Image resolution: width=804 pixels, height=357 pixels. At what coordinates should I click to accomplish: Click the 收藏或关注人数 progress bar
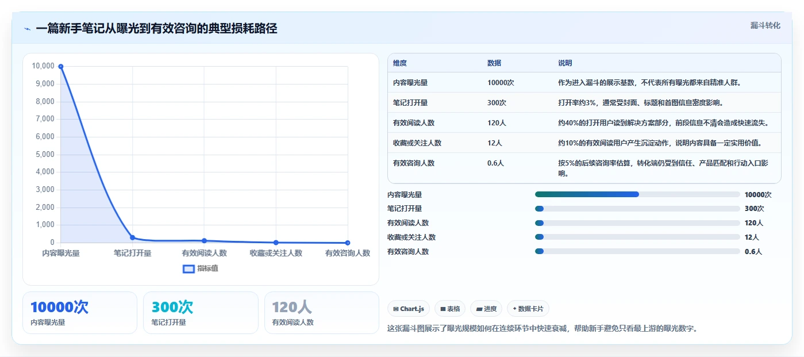click(637, 237)
